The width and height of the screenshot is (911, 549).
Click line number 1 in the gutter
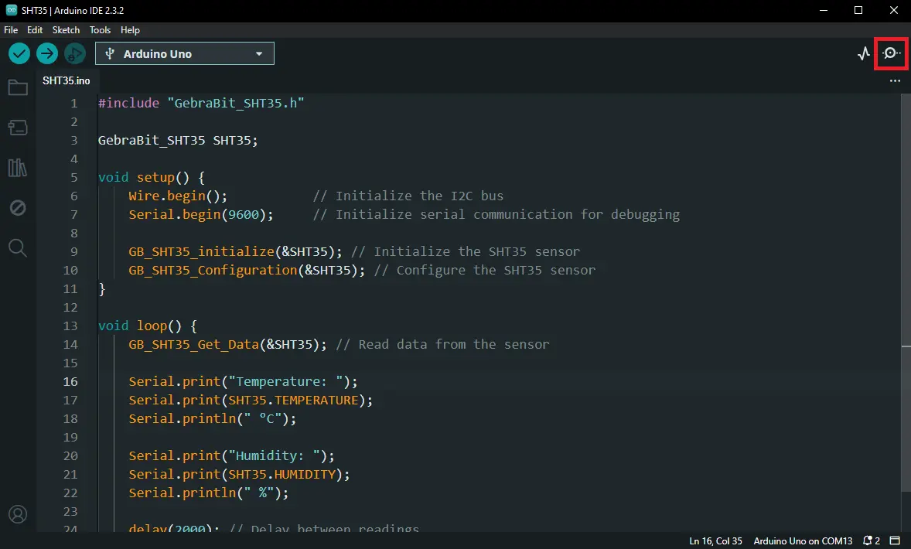point(73,104)
